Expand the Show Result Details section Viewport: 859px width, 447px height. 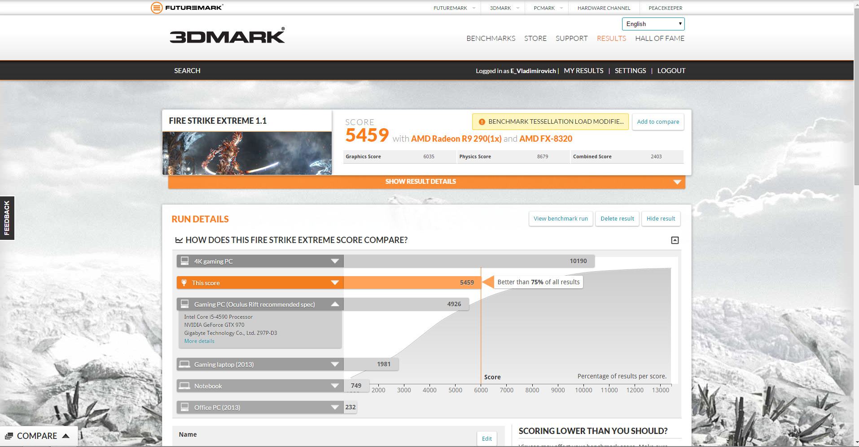[x=420, y=182]
